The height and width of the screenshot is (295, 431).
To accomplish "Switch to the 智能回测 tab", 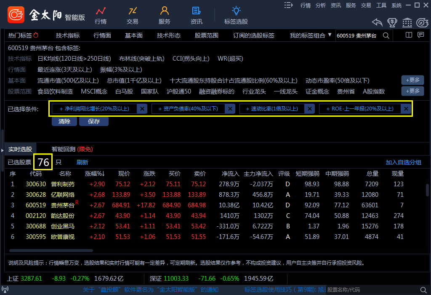I will [x=72, y=149].
